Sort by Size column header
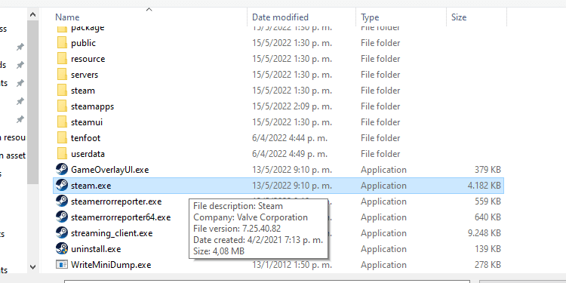This screenshot has width=566, height=283. click(459, 17)
